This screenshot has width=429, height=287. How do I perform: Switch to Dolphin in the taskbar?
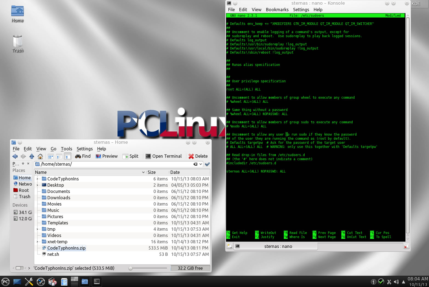(85, 282)
